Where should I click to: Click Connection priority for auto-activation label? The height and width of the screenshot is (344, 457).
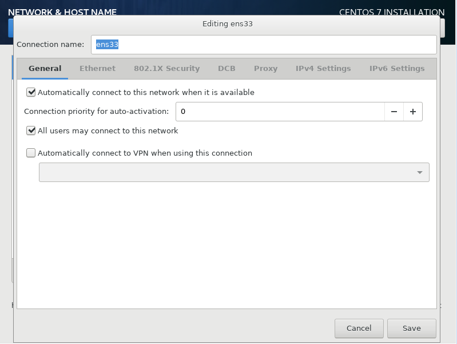97,112
